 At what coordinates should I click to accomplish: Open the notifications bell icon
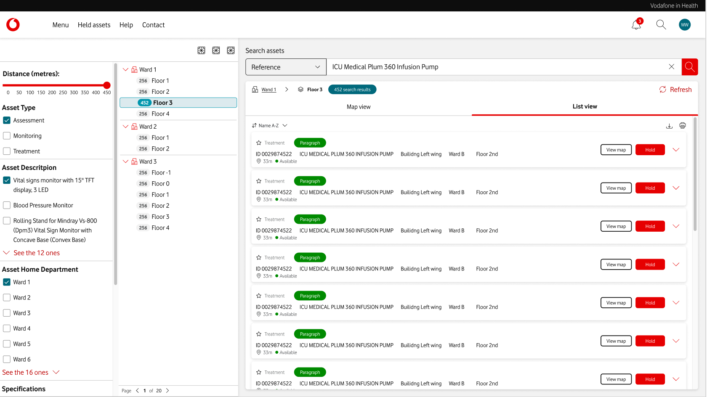(x=636, y=25)
